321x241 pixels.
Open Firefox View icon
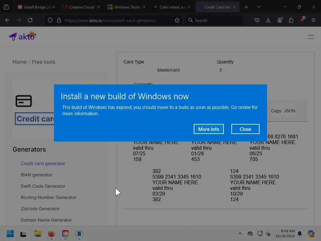6,7
